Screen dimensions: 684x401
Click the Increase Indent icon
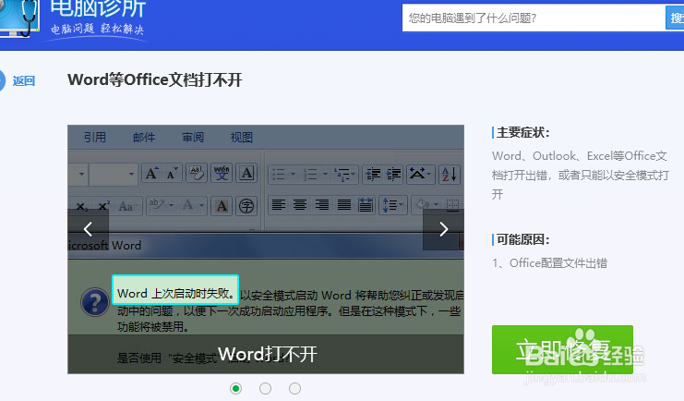click(394, 175)
